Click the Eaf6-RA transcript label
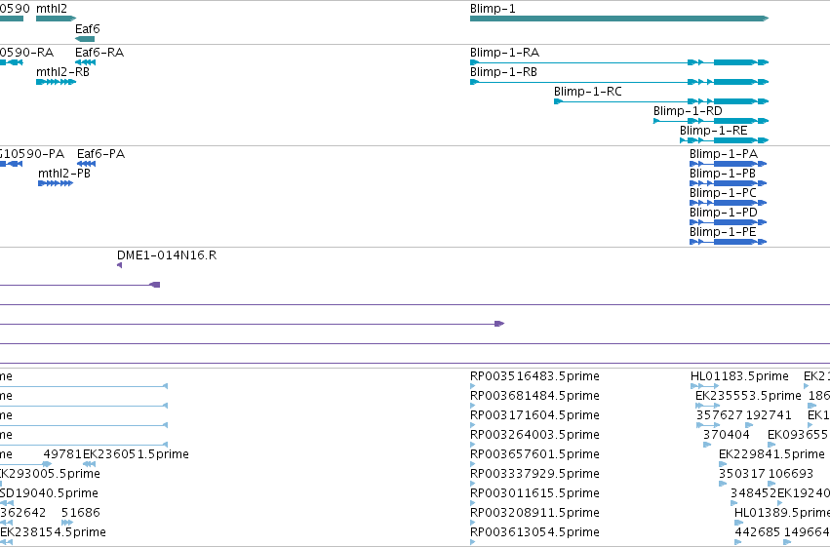 coord(99,53)
